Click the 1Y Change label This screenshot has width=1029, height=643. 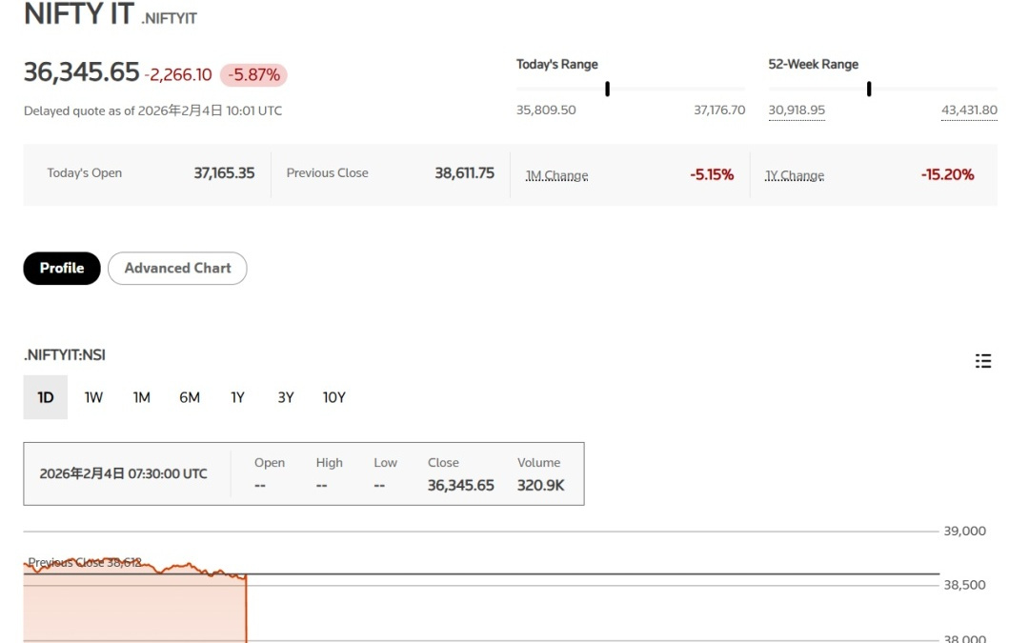click(795, 175)
